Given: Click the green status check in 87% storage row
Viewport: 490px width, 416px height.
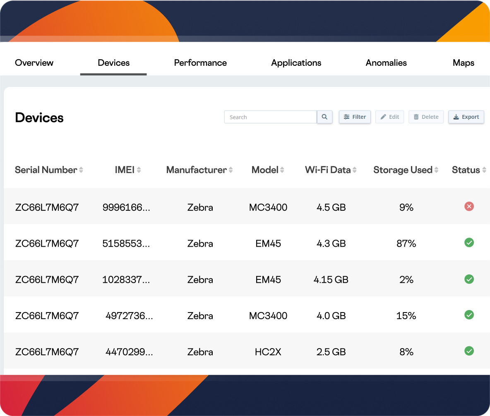Looking at the screenshot, I should coord(469,243).
